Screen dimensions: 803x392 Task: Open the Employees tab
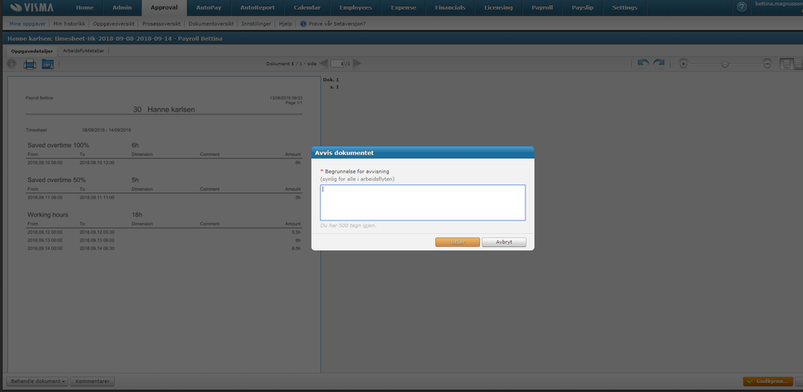click(x=356, y=8)
